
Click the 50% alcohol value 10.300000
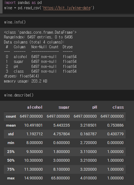coord(33,160)
